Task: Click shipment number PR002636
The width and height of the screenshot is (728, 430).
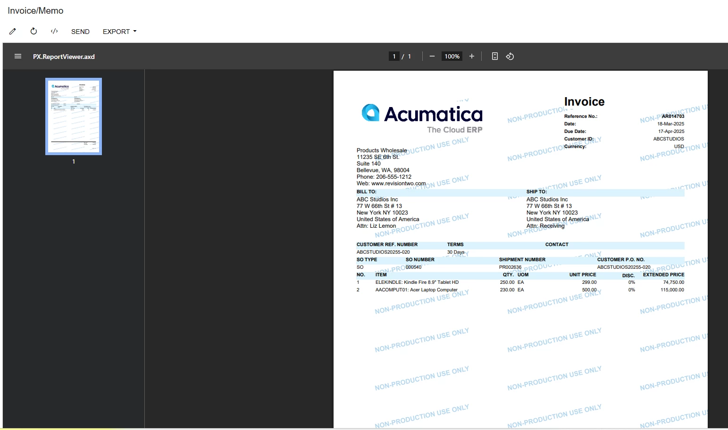Action: tap(510, 267)
